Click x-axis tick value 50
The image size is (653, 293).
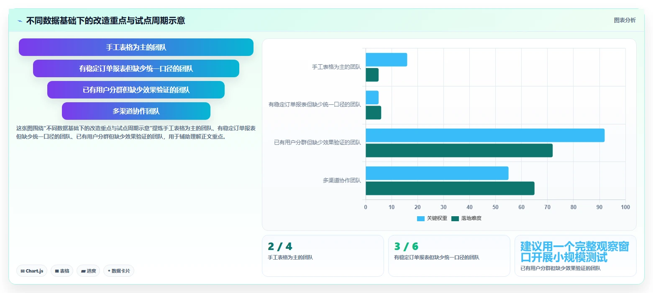(495, 207)
